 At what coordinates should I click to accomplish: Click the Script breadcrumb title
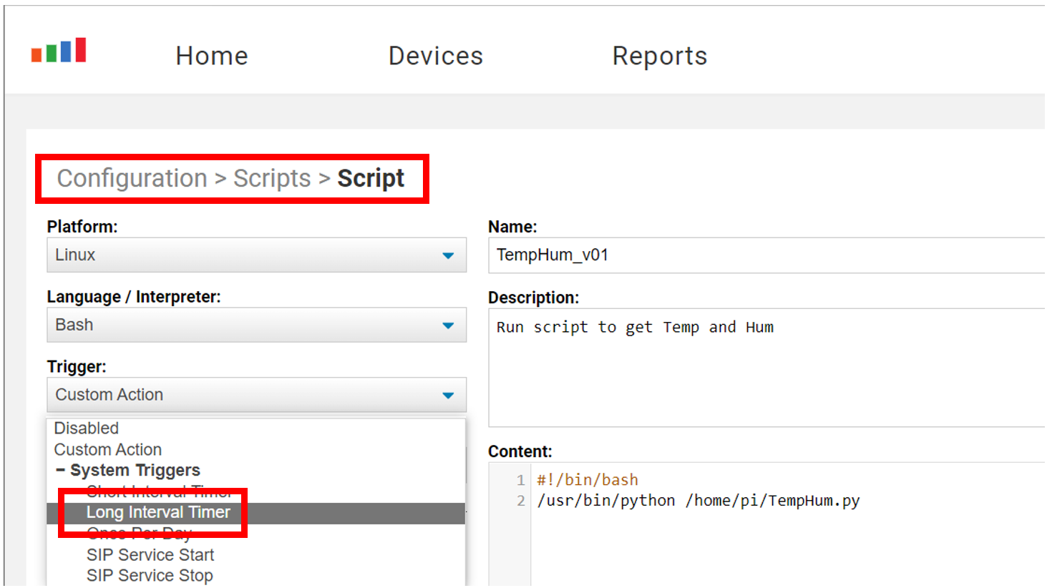click(371, 178)
